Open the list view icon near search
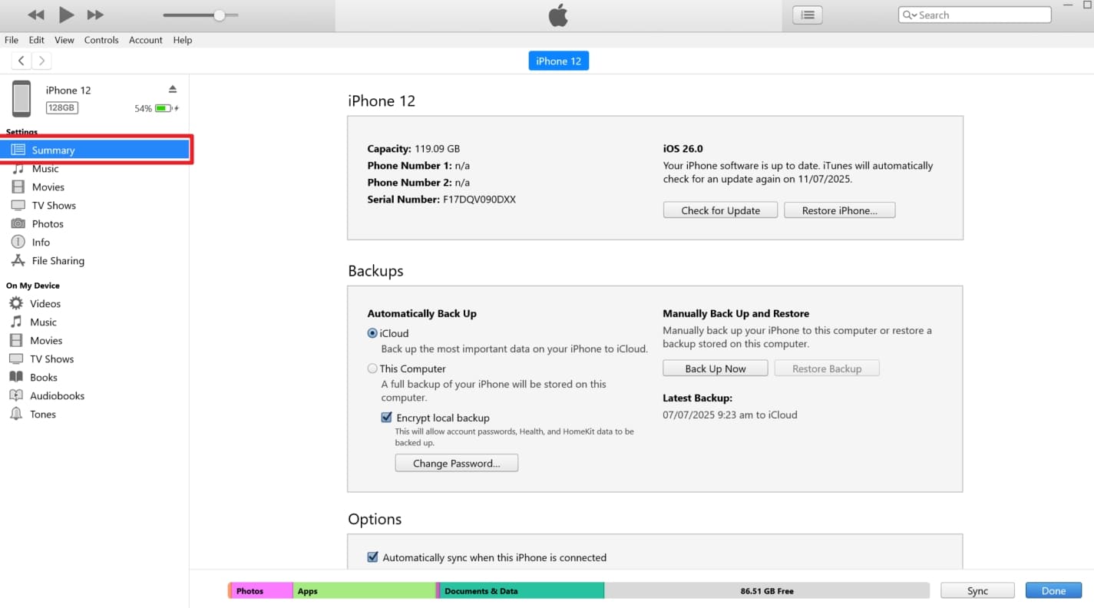The width and height of the screenshot is (1094, 608). pos(808,15)
